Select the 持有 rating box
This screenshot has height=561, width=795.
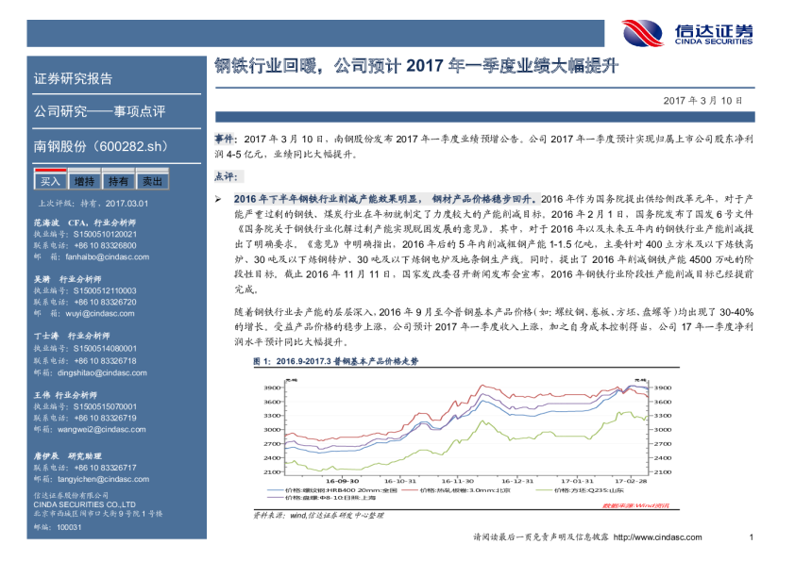coord(117,181)
